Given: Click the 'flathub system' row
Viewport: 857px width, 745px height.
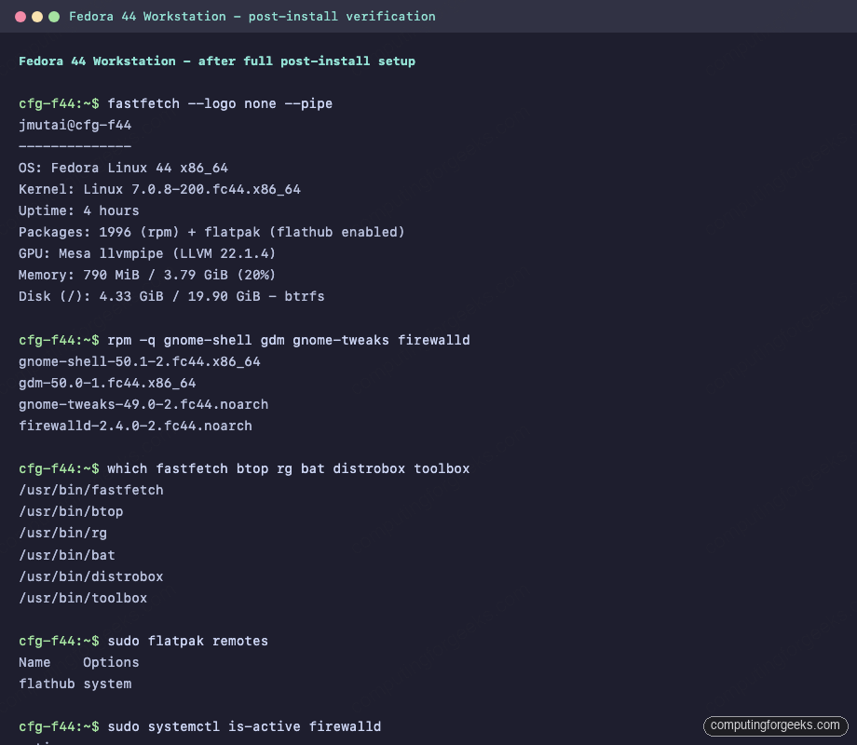Looking at the screenshot, I should click(x=75, y=684).
